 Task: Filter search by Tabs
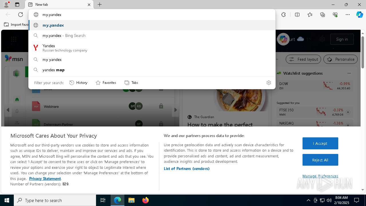point(131,83)
